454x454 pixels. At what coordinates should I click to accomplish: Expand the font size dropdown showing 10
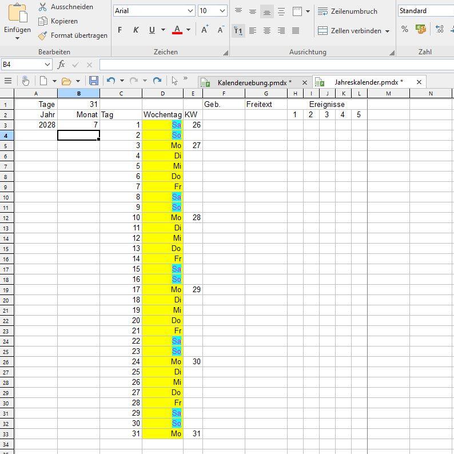click(222, 11)
